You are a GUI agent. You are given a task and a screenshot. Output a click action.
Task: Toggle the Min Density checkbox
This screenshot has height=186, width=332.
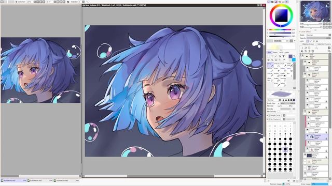coord(279,112)
